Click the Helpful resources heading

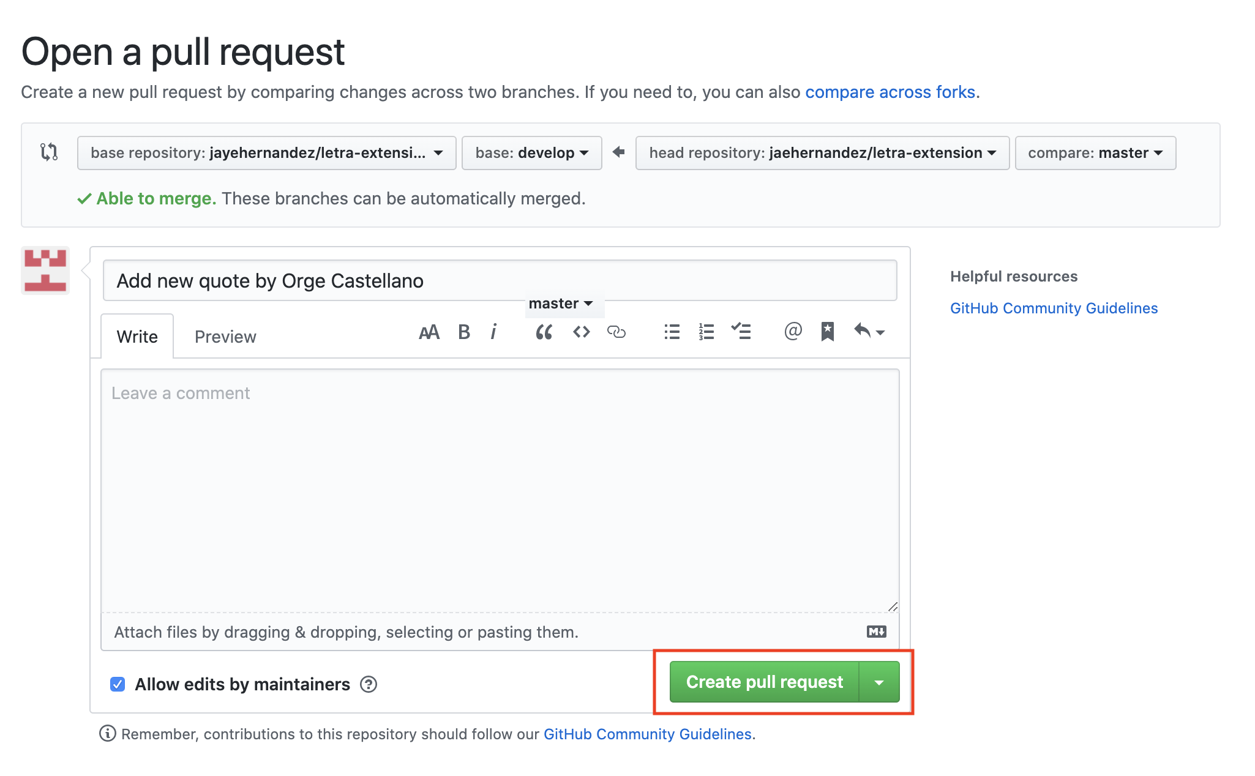(x=1014, y=276)
